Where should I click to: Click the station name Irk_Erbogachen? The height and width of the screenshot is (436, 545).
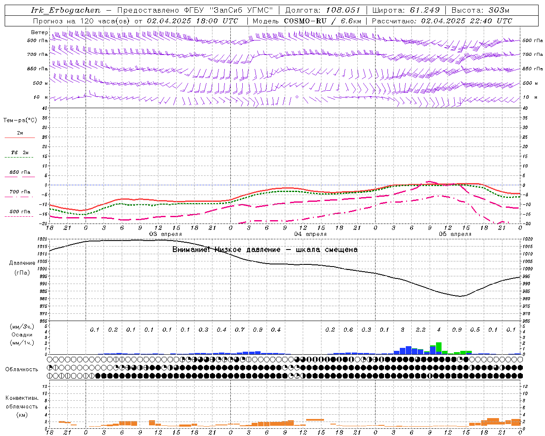coord(66,10)
